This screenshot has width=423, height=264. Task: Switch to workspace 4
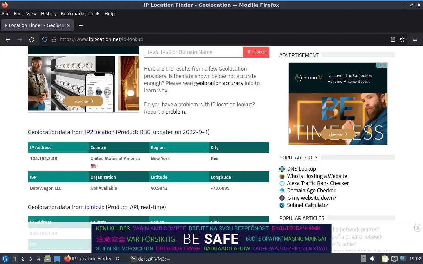click(38, 259)
